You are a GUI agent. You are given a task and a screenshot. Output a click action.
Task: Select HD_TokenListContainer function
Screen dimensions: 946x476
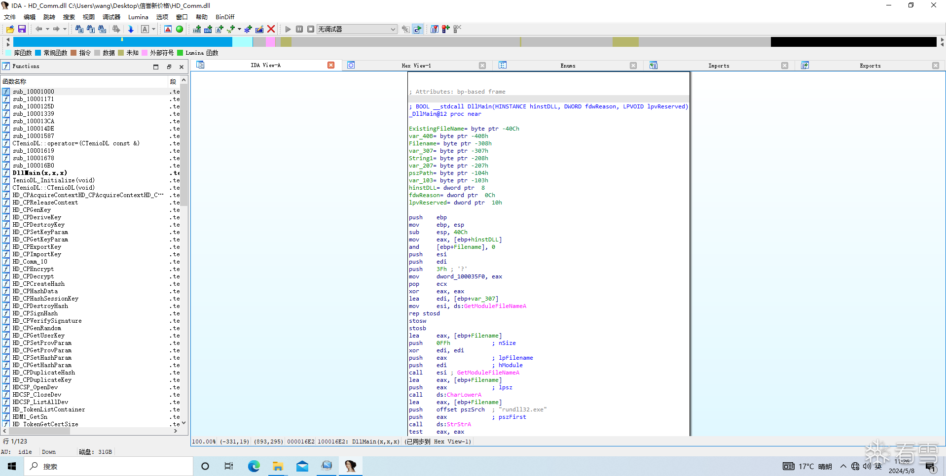point(49,409)
